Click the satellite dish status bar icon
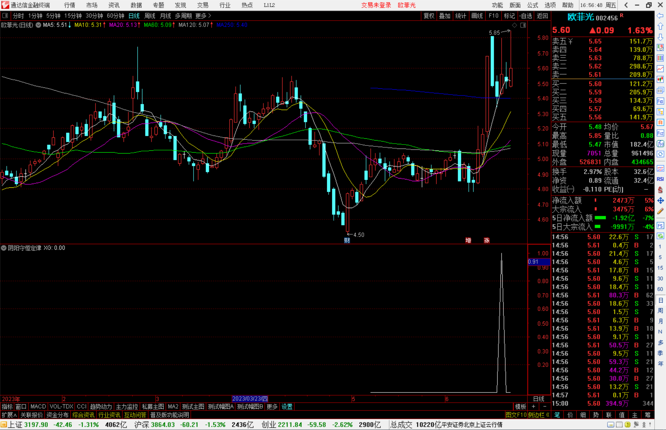The width and height of the screenshot is (666, 430). 636,425
